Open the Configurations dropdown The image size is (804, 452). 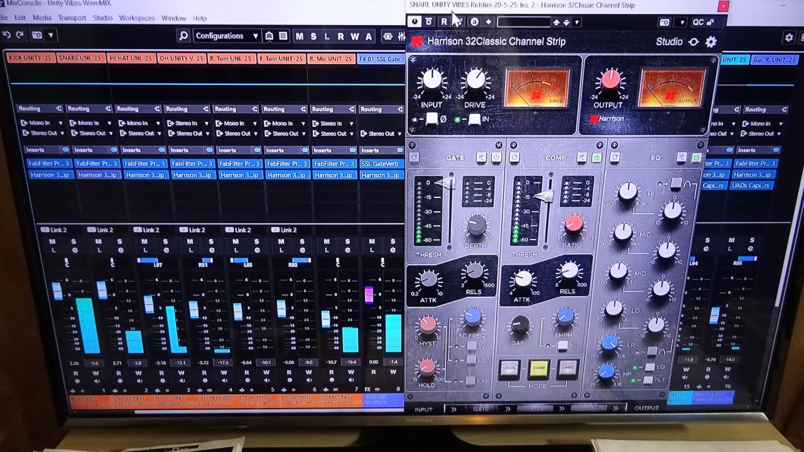(x=225, y=36)
